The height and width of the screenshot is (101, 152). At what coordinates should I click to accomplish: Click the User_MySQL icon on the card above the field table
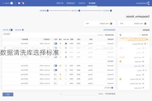pos(111,23)
